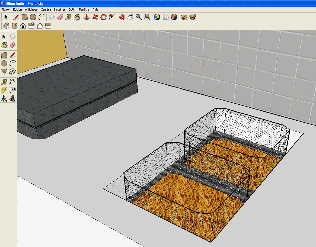Pick the Polygon drawing tool
This screenshot has height=247, width=316.
point(4,72)
